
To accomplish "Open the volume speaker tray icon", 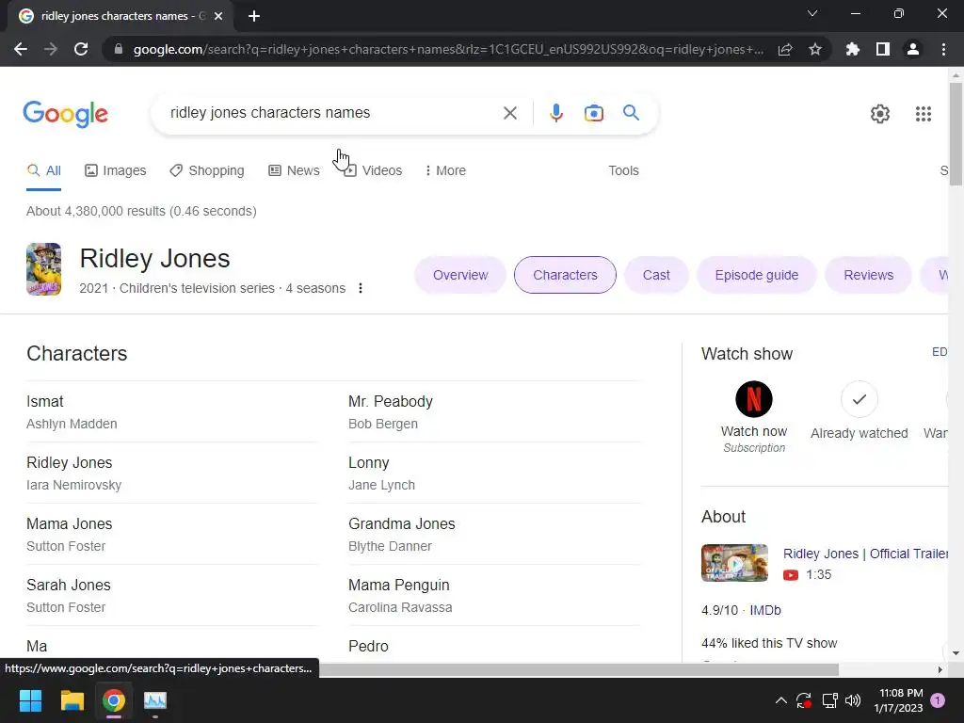I will pos(853,700).
